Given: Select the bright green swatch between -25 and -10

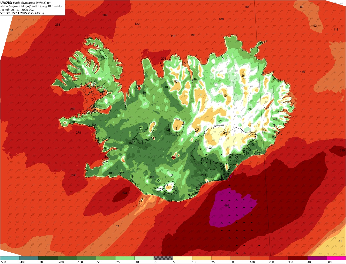Looking at the screenshot, I should coord(125,258).
